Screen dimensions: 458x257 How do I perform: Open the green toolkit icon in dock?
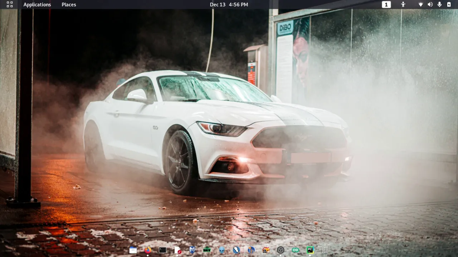click(207, 250)
